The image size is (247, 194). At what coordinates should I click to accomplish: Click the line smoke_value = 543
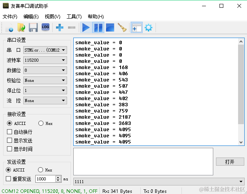pos(102,80)
